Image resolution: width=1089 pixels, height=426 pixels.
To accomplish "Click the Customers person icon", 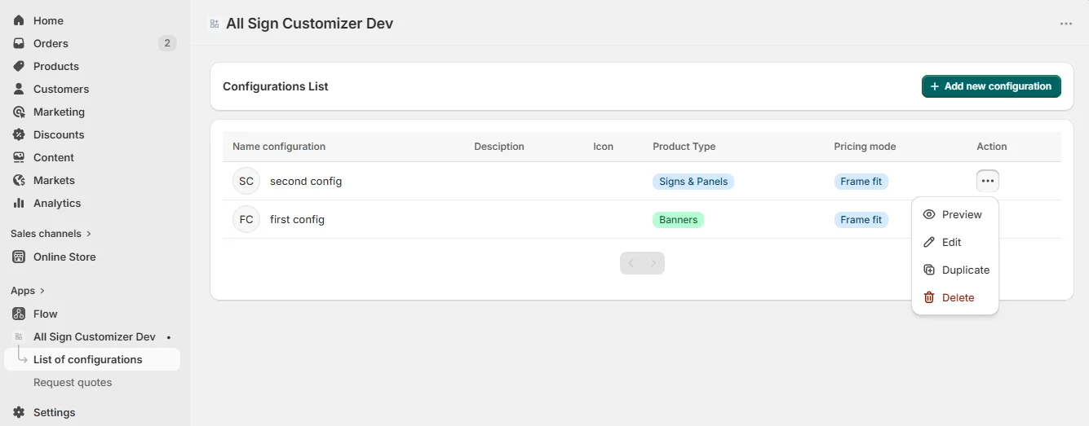I will tap(19, 89).
